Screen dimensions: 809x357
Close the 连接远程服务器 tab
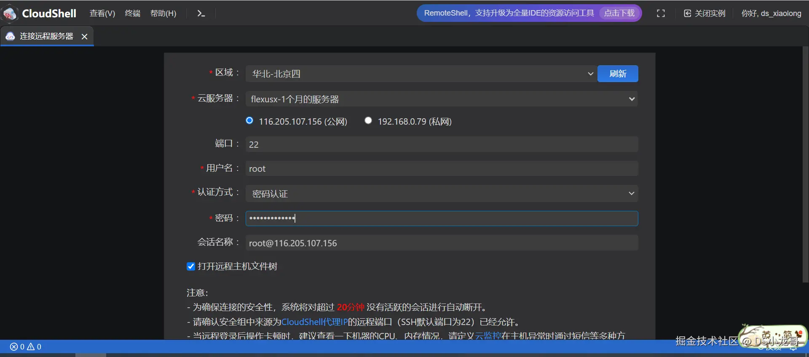(84, 37)
